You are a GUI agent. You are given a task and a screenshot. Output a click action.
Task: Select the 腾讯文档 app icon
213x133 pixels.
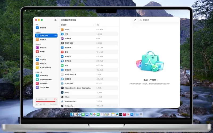(62, 61)
